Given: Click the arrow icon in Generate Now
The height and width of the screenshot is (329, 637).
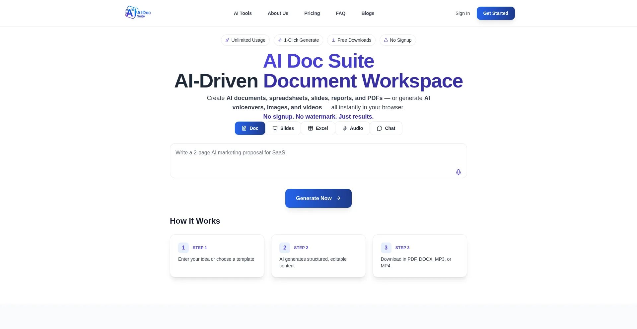Looking at the screenshot, I should click(x=338, y=198).
